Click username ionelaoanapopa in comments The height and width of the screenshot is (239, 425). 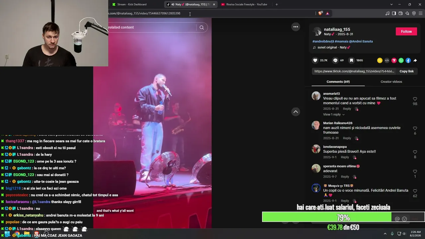pyautogui.click(x=335, y=147)
